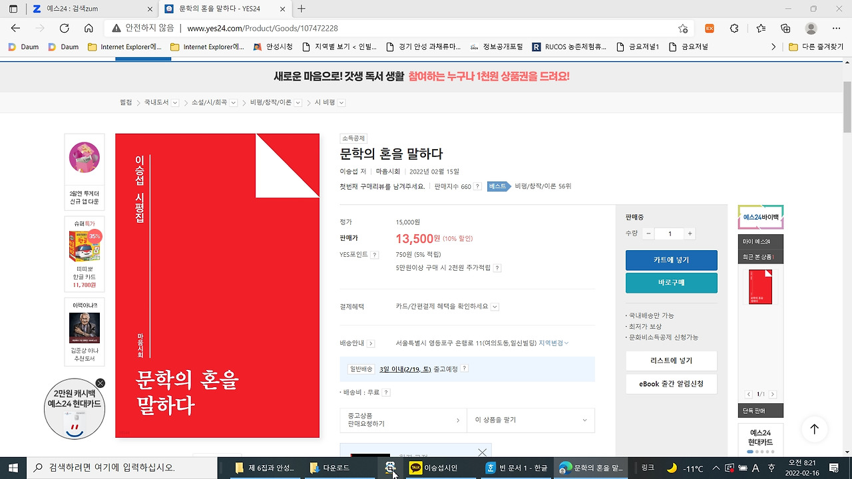Click the EX extension icon in toolbar
Screen dimensions: 852x479
tap(710, 29)
